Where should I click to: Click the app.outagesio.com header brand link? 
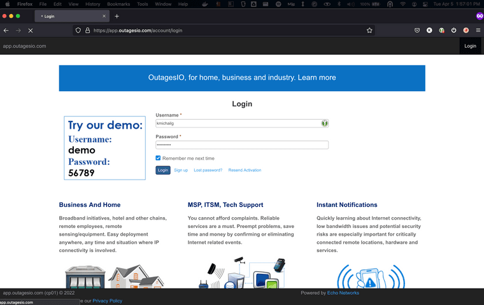pos(24,46)
